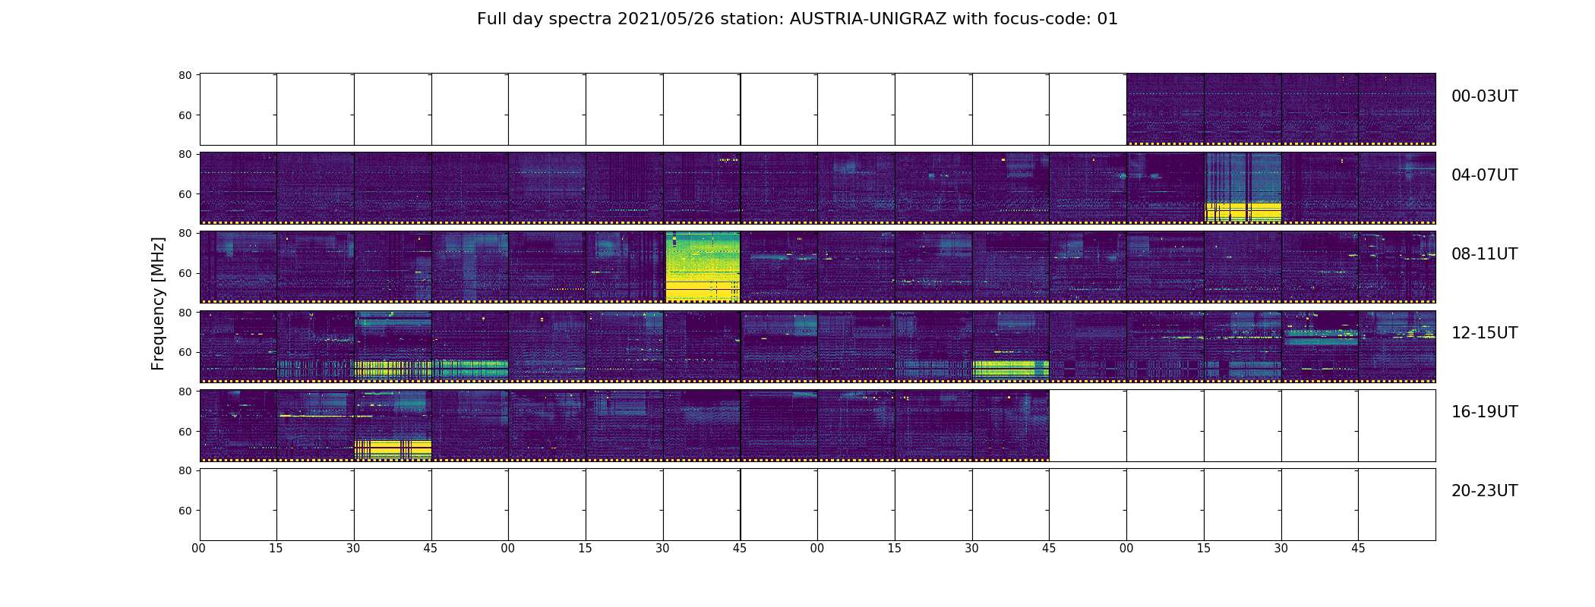
Task: Click the striped yellow band at 12:30 in the 12-15UT row
Action: click(393, 369)
